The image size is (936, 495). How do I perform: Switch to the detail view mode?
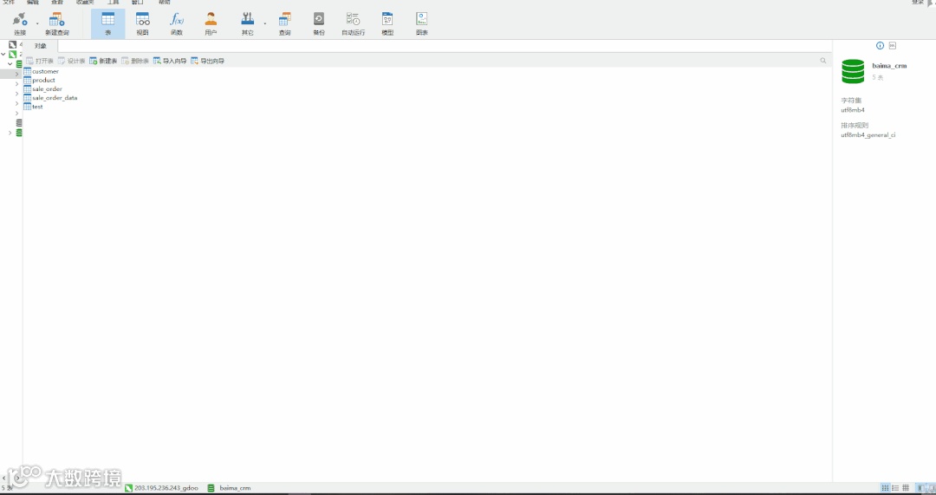(x=906, y=488)
